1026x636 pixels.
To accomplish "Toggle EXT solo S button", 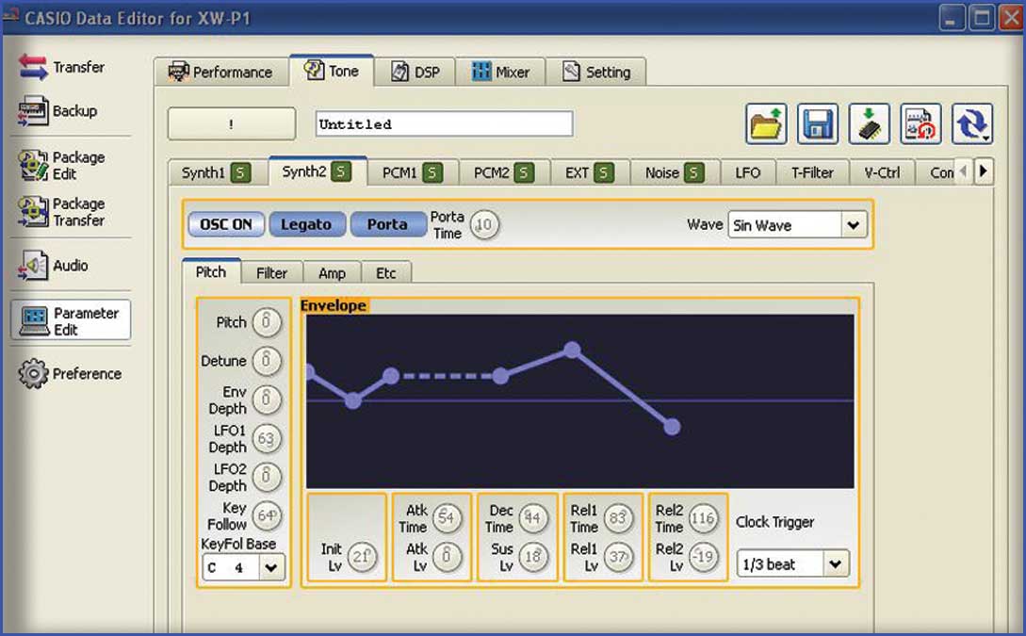I will [x=603, y=172].
